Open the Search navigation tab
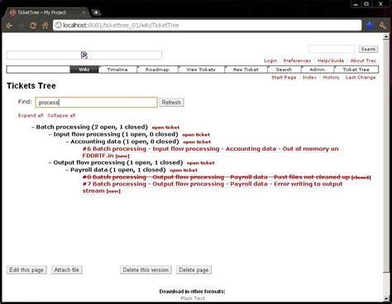The width and height of the screenshot is (392, 304). coord(284,70)
